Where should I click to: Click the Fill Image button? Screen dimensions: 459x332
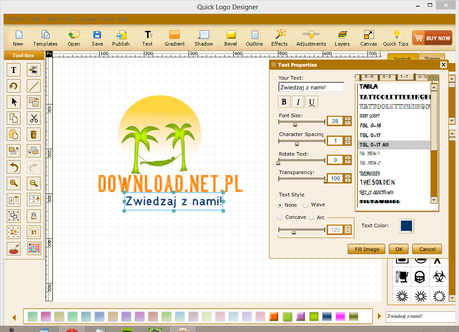(366, 249)
